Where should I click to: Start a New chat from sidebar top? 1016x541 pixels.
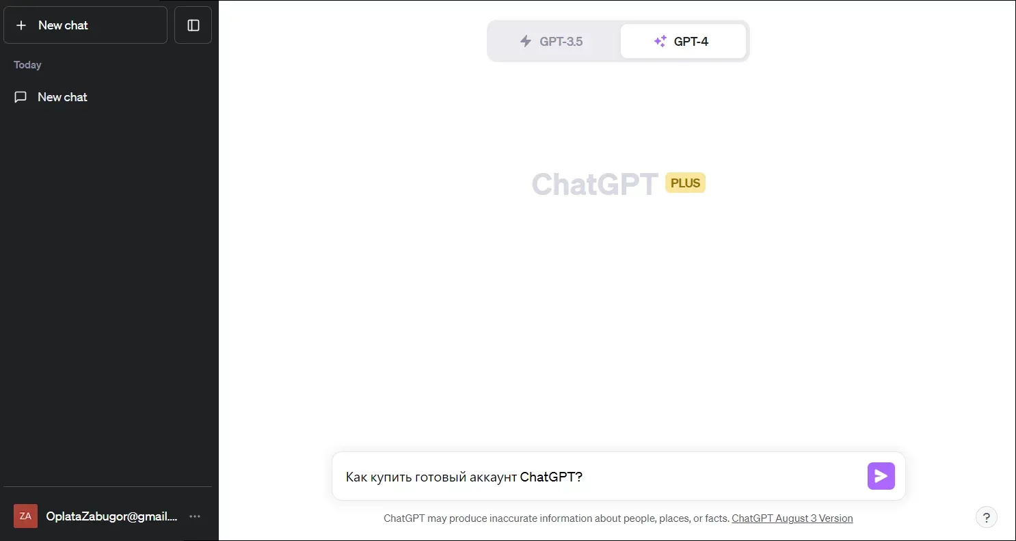85,25
